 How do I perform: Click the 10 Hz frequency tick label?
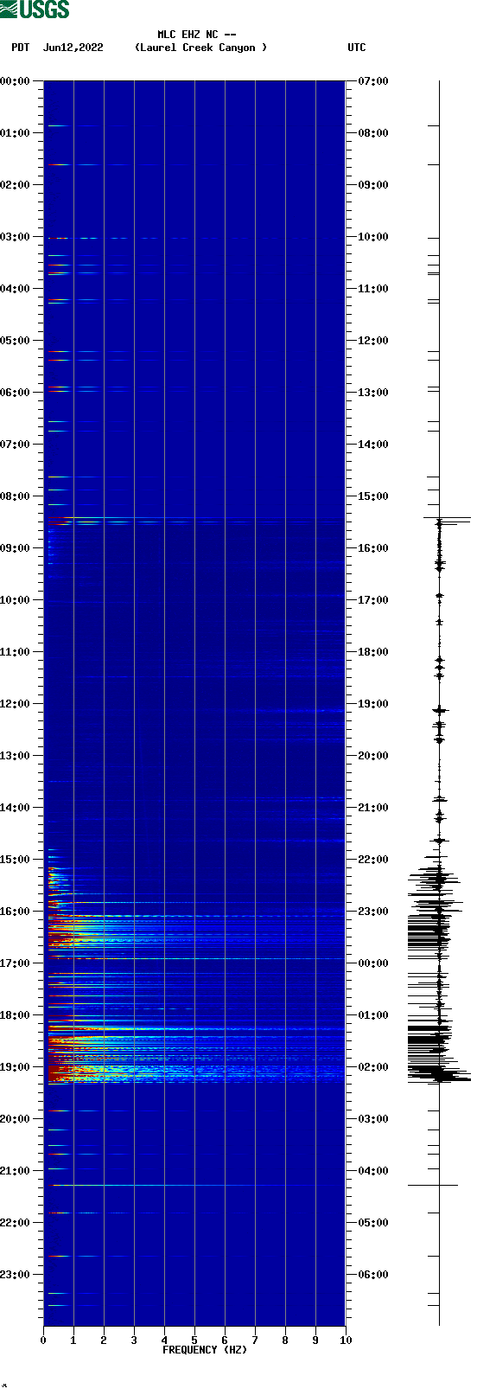coord(346,1341)
